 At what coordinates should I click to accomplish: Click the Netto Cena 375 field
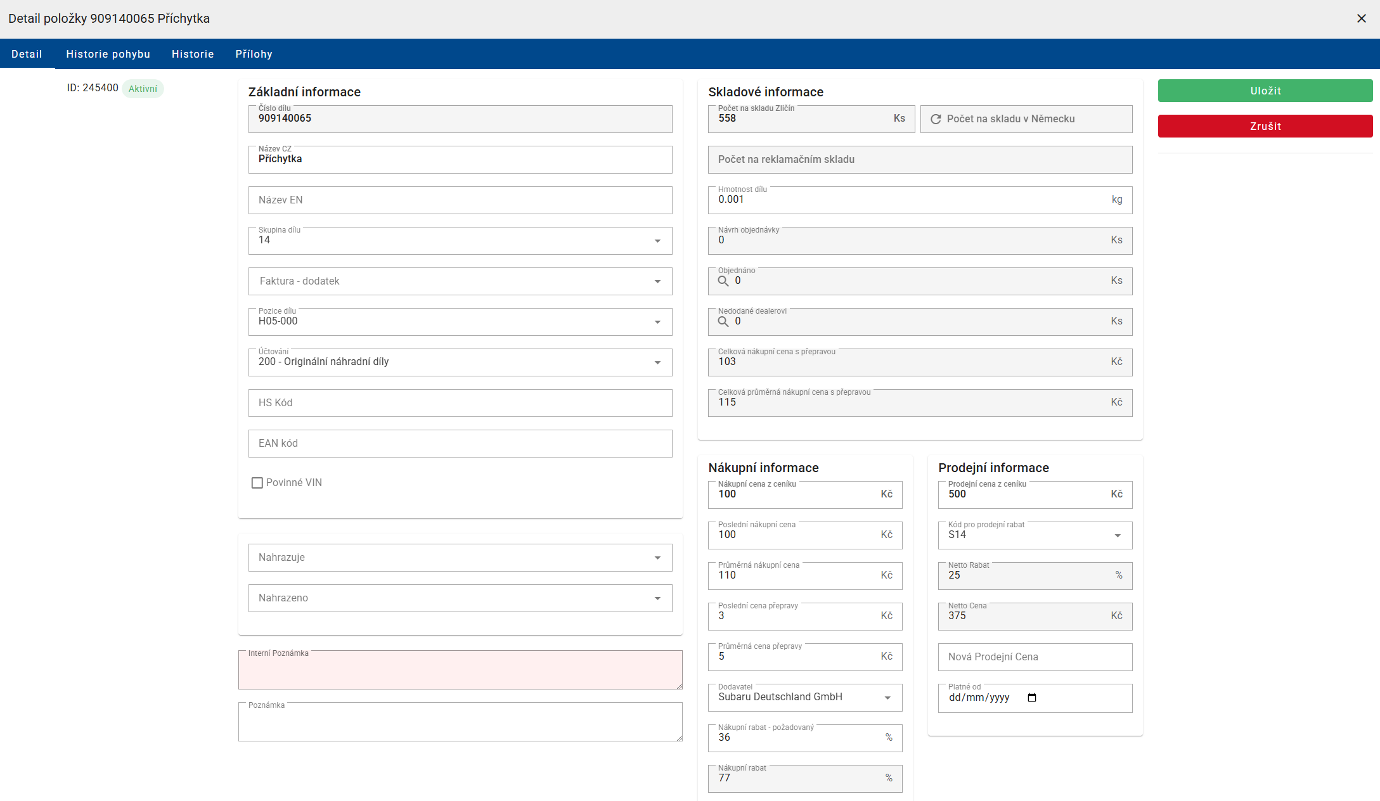tap(1035, 617)
